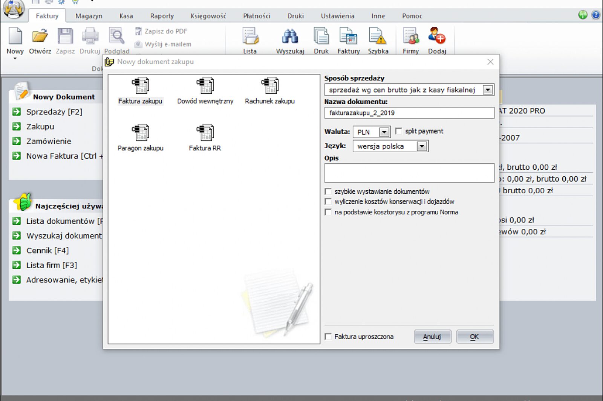Enable the split payment checkbox

point(399,131)
